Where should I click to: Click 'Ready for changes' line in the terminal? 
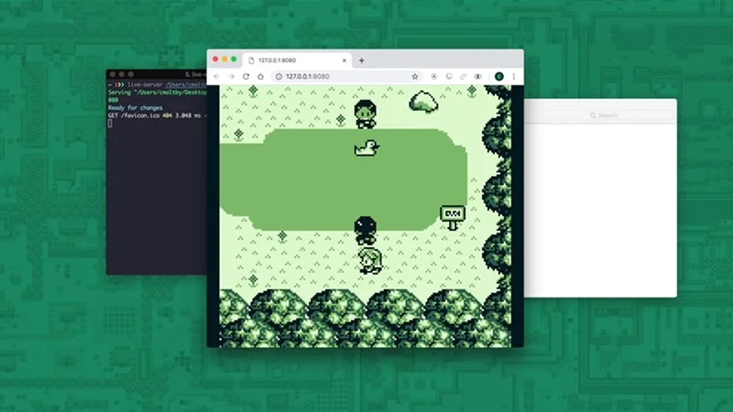tap(136, 107)
